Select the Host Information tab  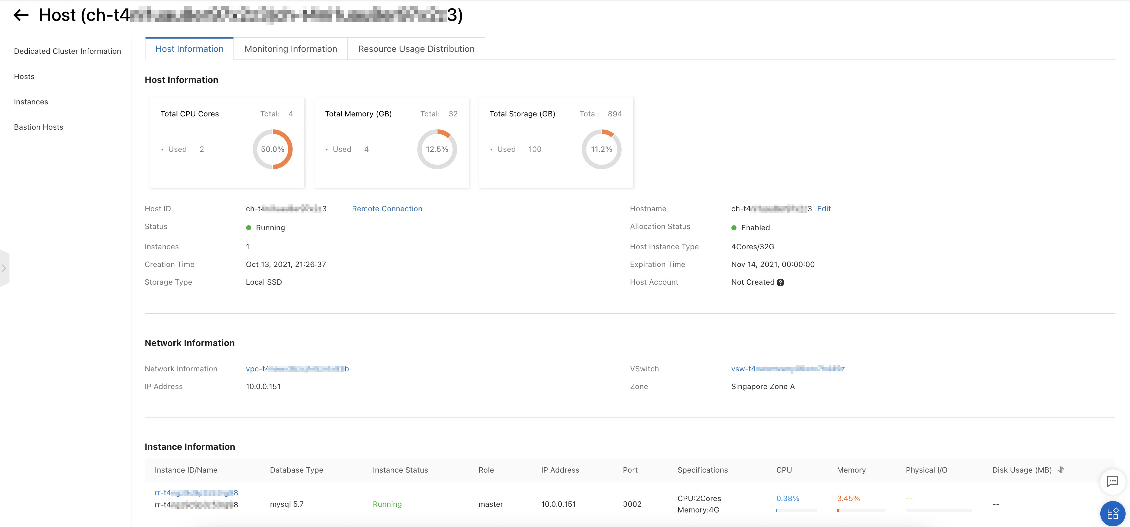point(189,49)
